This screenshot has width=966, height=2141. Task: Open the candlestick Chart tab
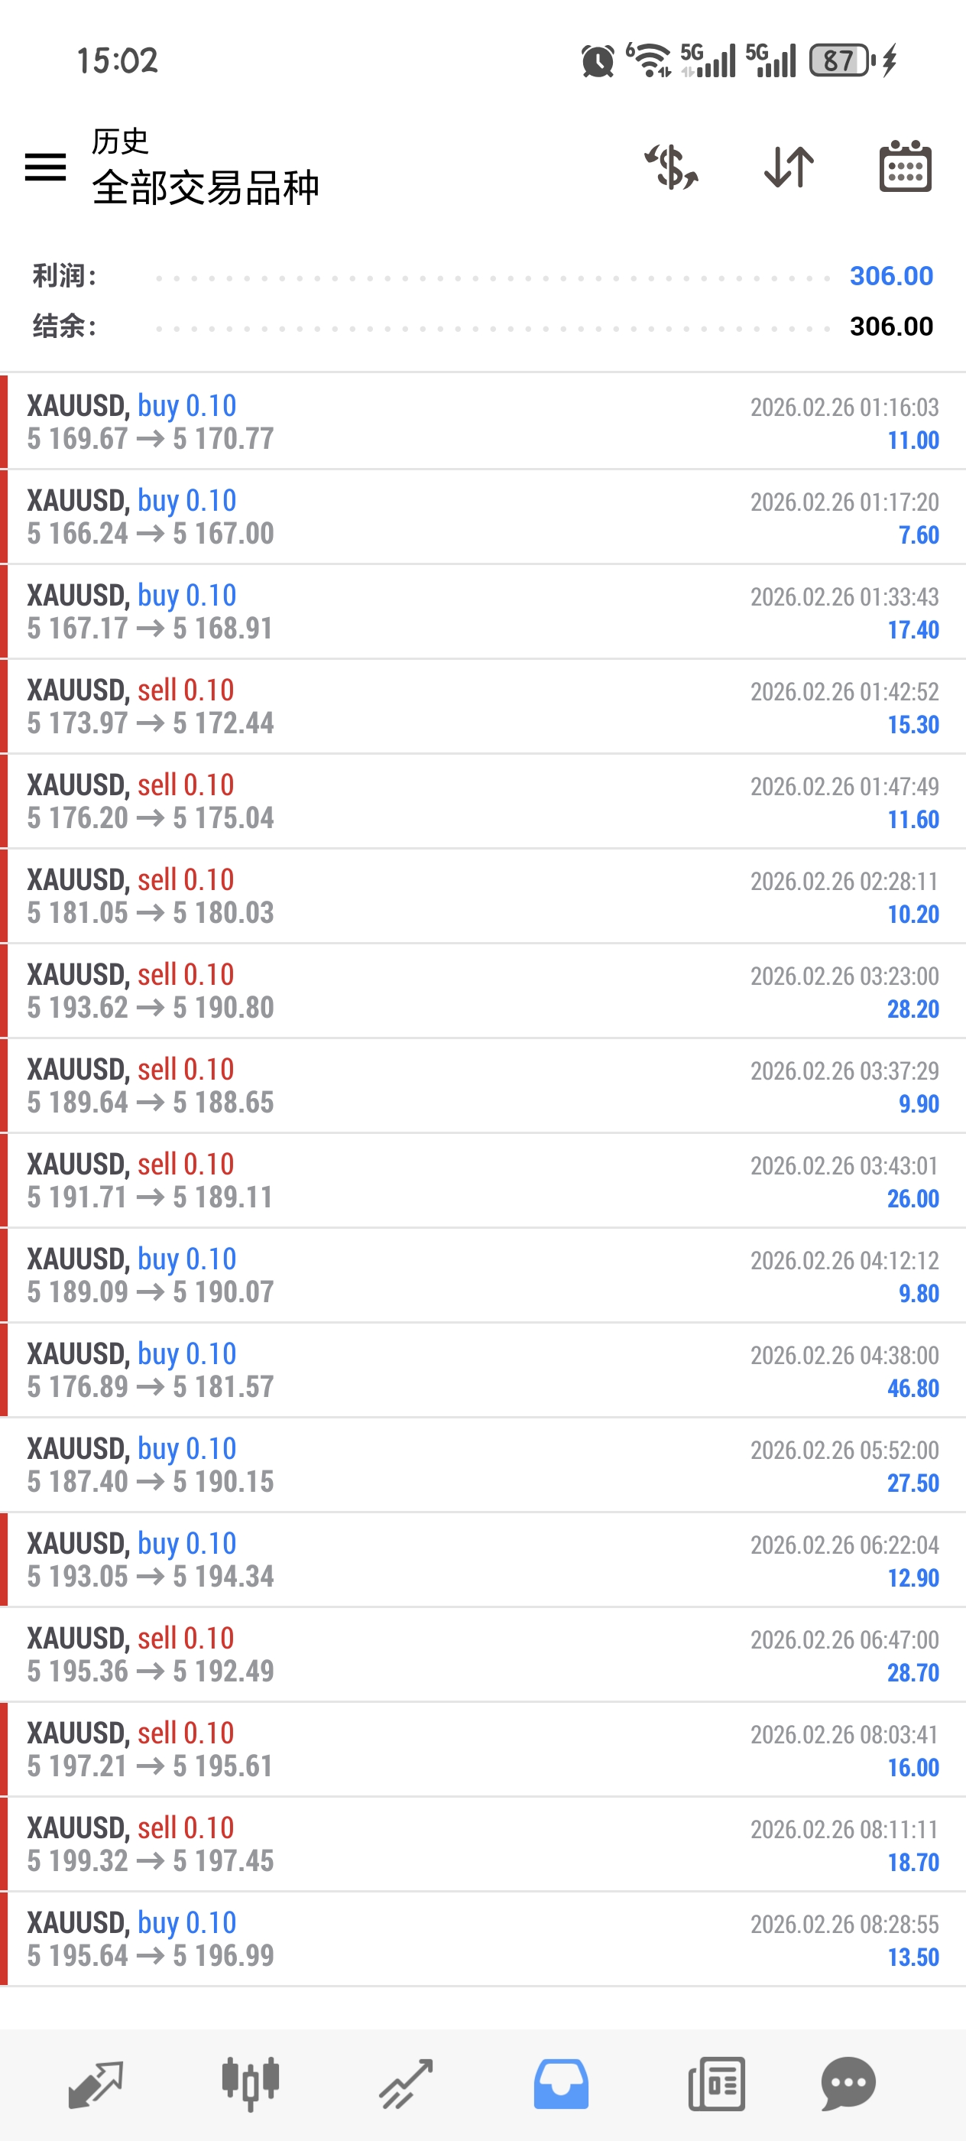(x=250, y=2084)
